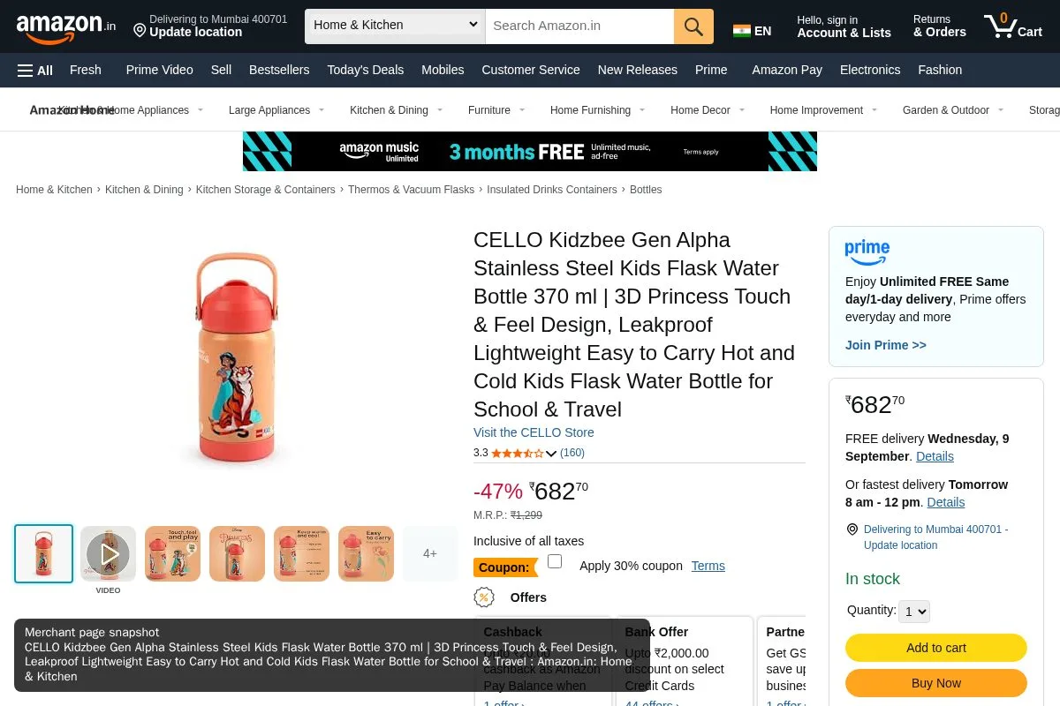Open the All hamburger menu
The image size is (1060, 706).
point(35,71)
